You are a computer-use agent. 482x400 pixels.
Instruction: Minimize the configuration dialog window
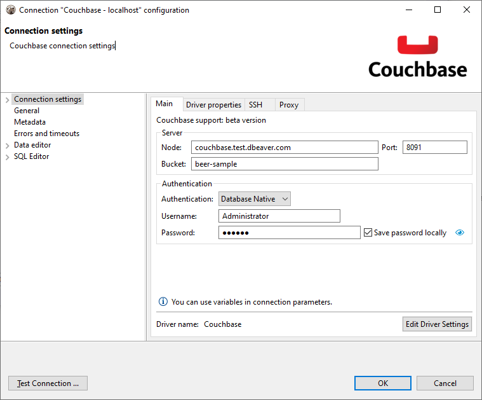[x=409, y=10]
